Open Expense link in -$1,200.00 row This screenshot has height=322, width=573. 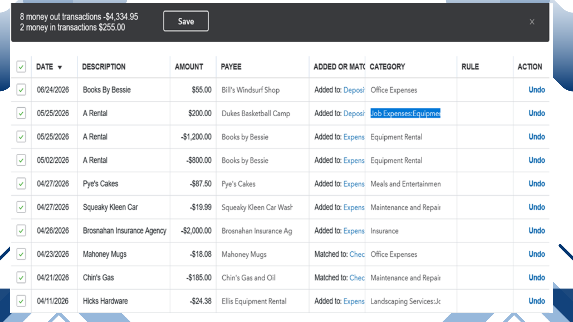[x=354, y=137]
